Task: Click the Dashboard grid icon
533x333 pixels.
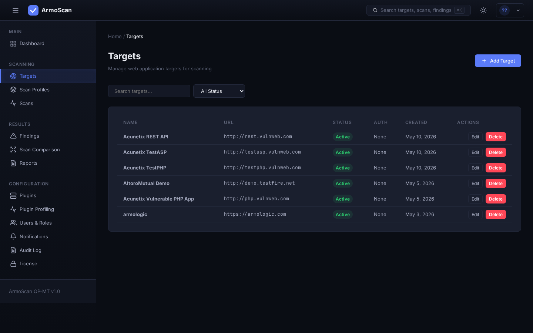Action: [13, 44]
